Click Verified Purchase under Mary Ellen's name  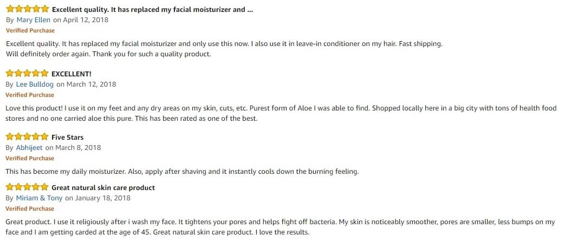pyautogui.click(x=30, y=31)
